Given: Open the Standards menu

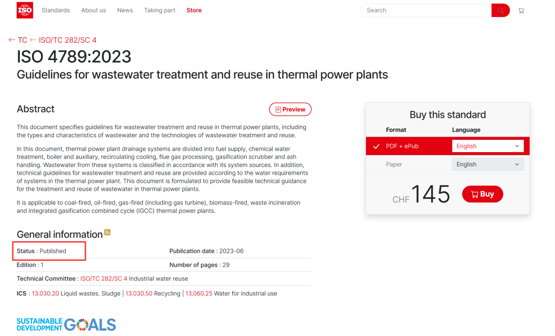Looking at the screenshot, I should 56,10.
